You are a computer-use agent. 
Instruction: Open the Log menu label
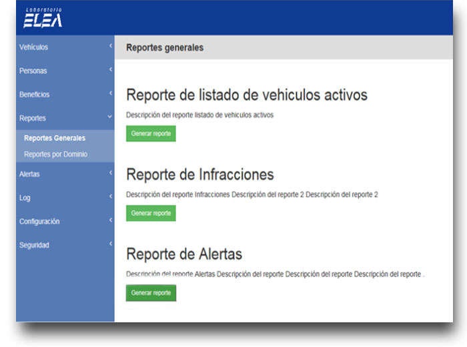25,198
